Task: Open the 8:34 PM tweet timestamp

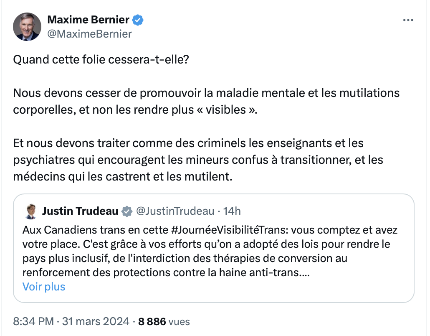Action: point(33,321)
